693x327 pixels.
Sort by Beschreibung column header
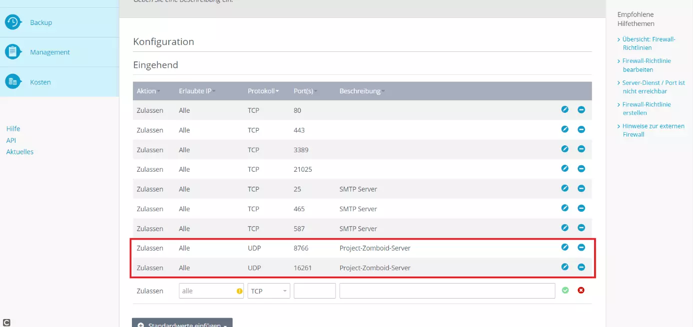(x=362, y=91)
